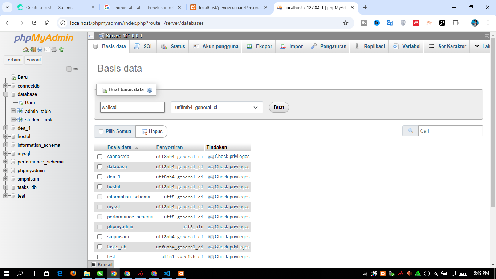This screenshot has width=496, height=279.
Task: Check the connectdb database checkbox
Action: pos(100,157)
